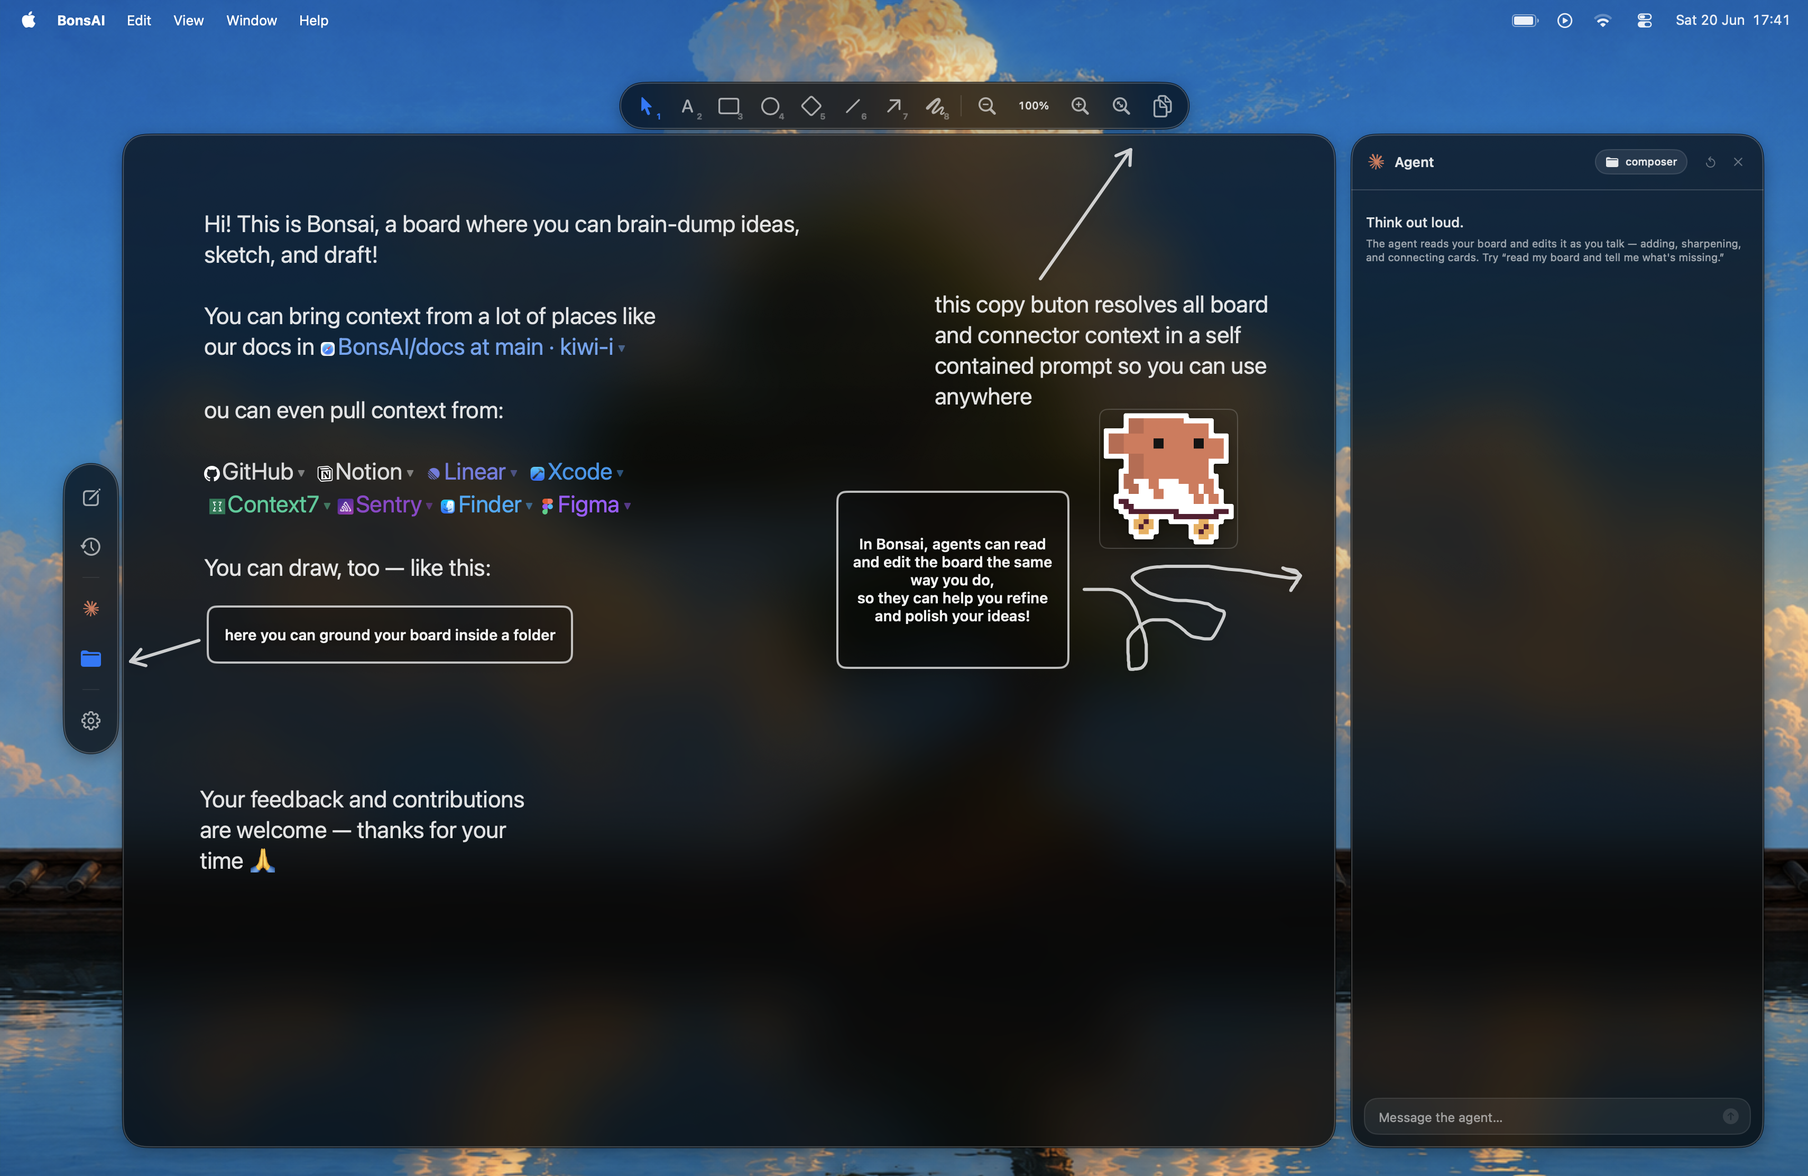Expand the GitHub dropdown arrow

[301, 473]
